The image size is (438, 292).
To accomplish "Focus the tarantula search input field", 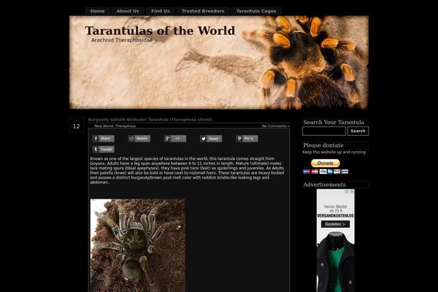I will [324, 131].
